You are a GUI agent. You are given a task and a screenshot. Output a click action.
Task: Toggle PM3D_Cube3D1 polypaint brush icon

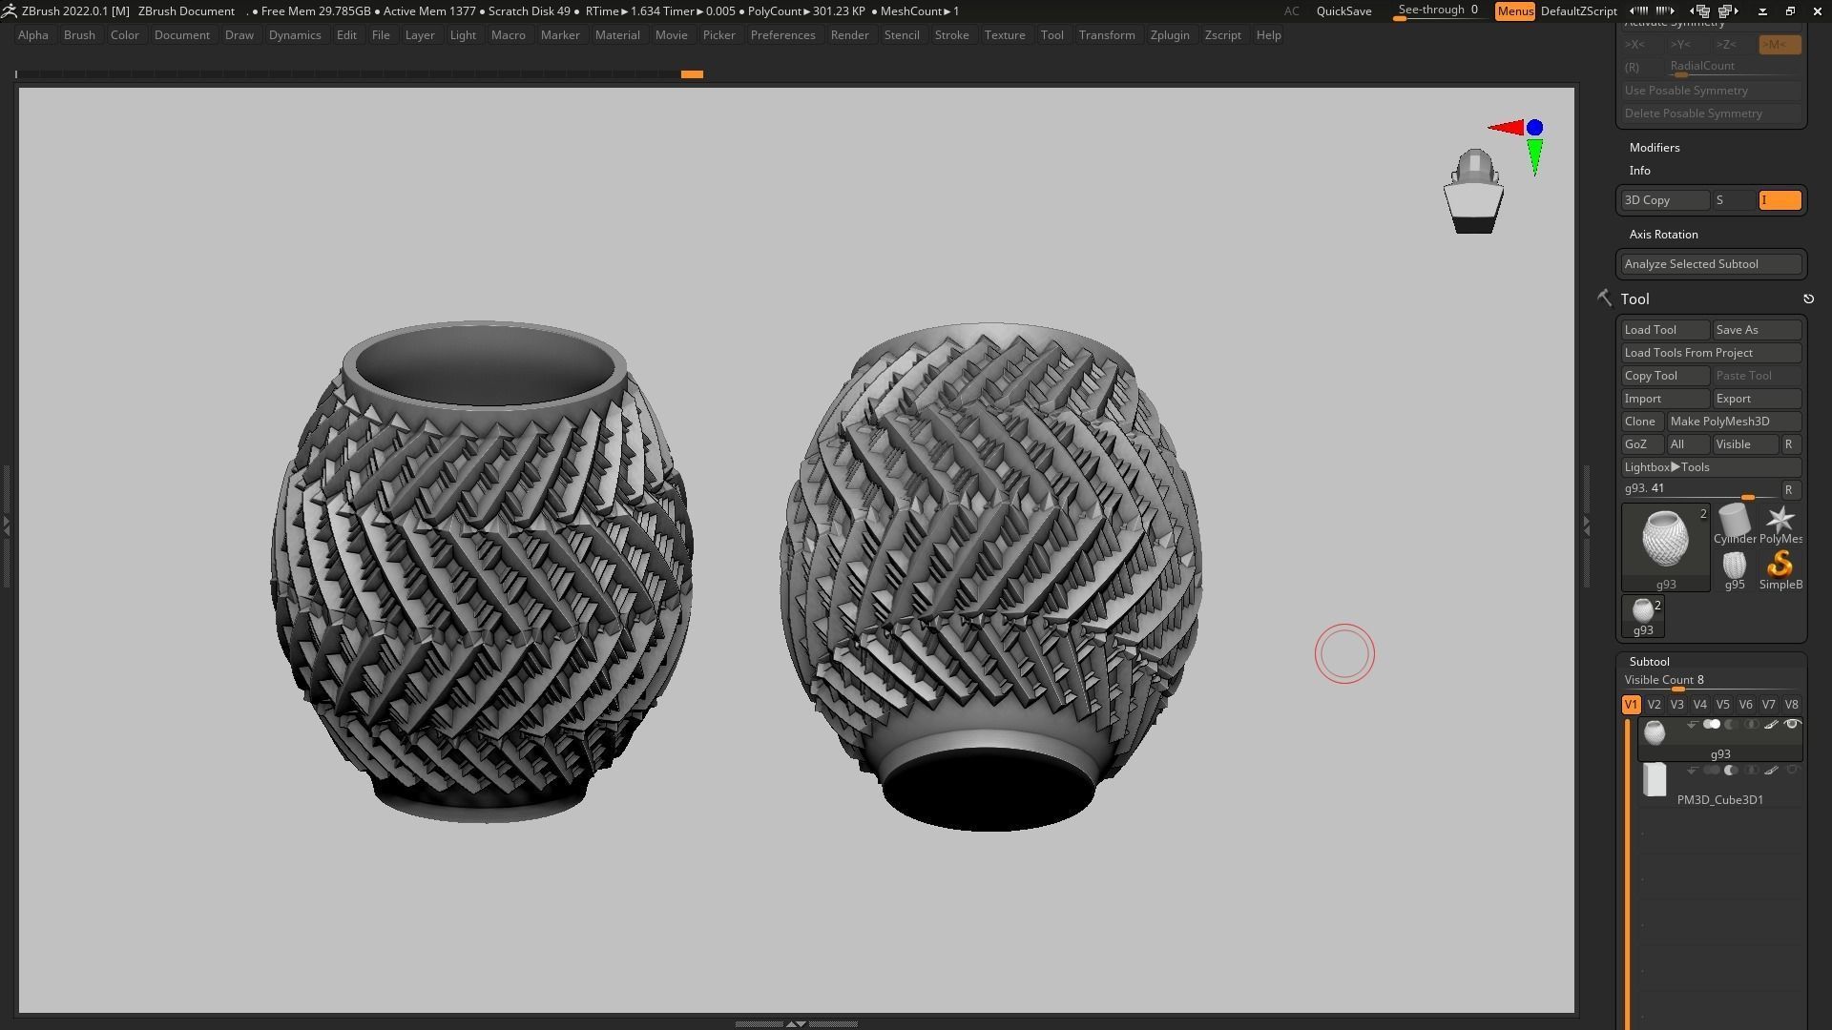(1771, 771)
